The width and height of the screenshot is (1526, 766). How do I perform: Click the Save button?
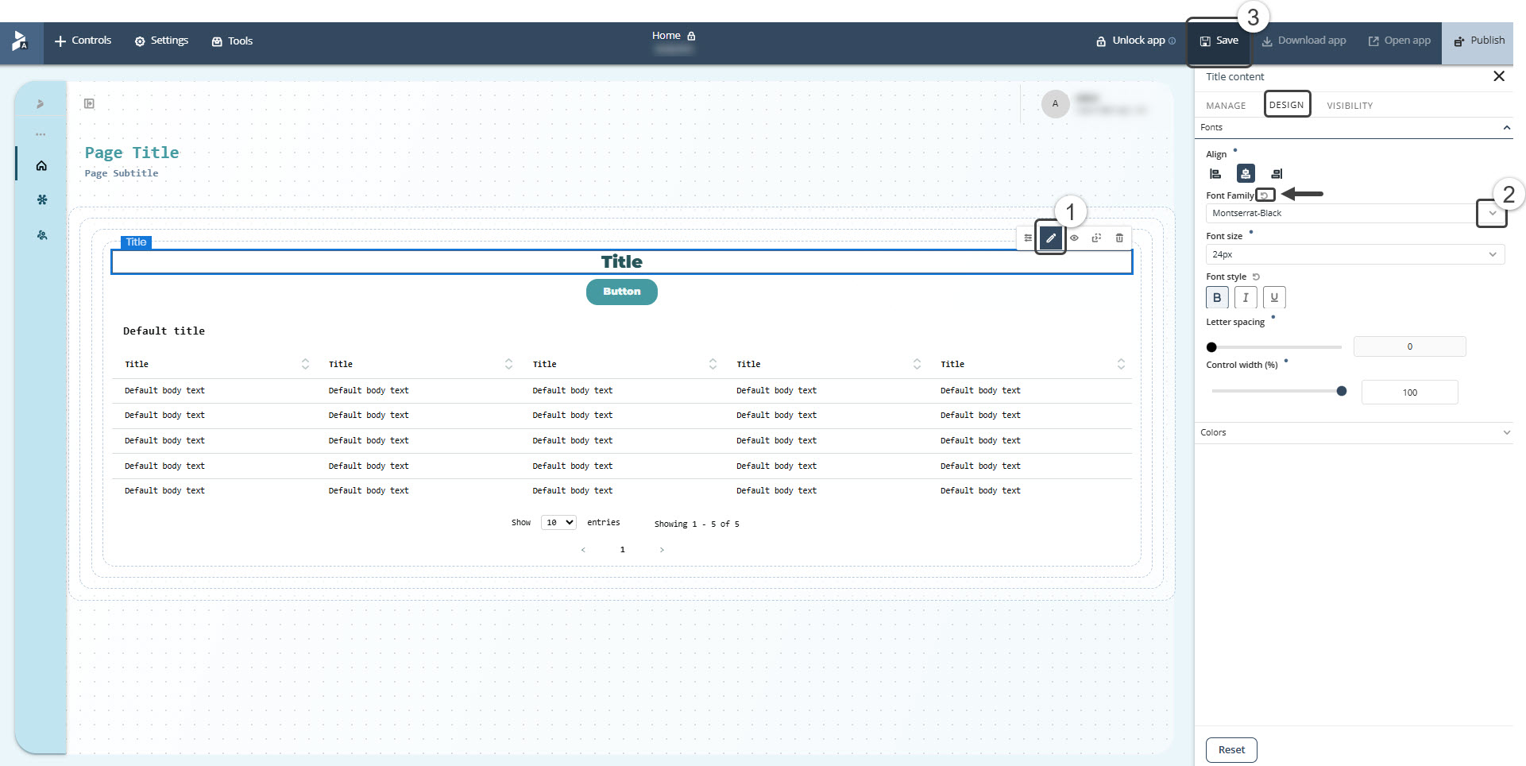1219,41
